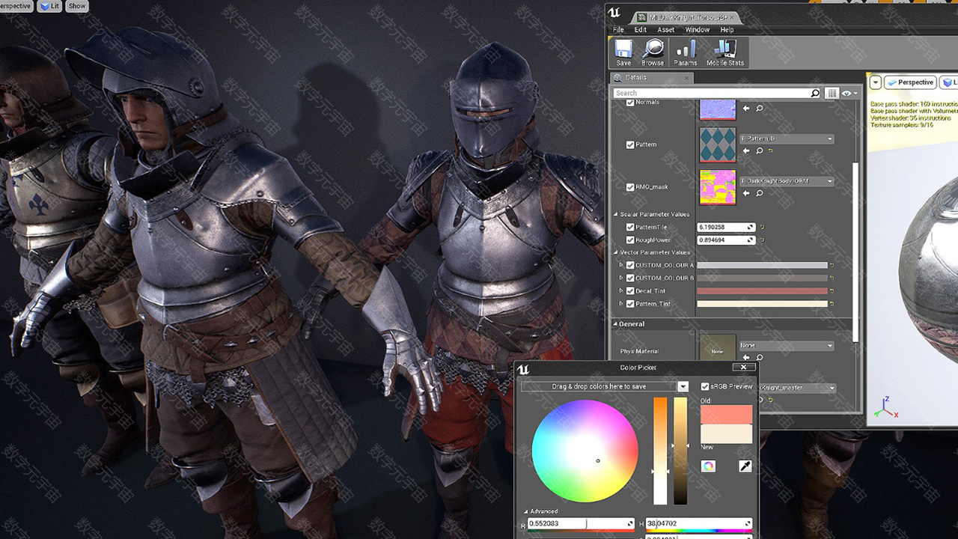Open the Window menu
The width and height of the screenshot is (958, 539).
click(x=697, y=30)
